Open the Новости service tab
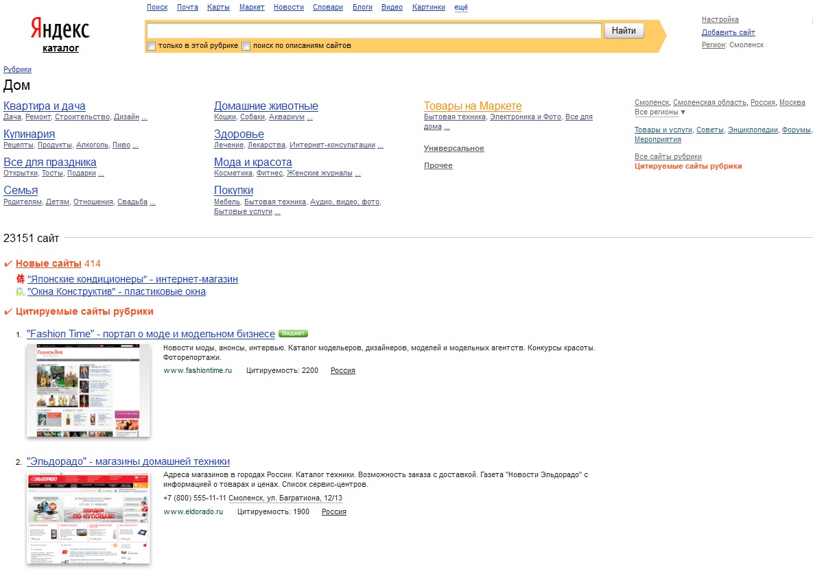Viewport: 813px width, 580px height. pos(289,8)
